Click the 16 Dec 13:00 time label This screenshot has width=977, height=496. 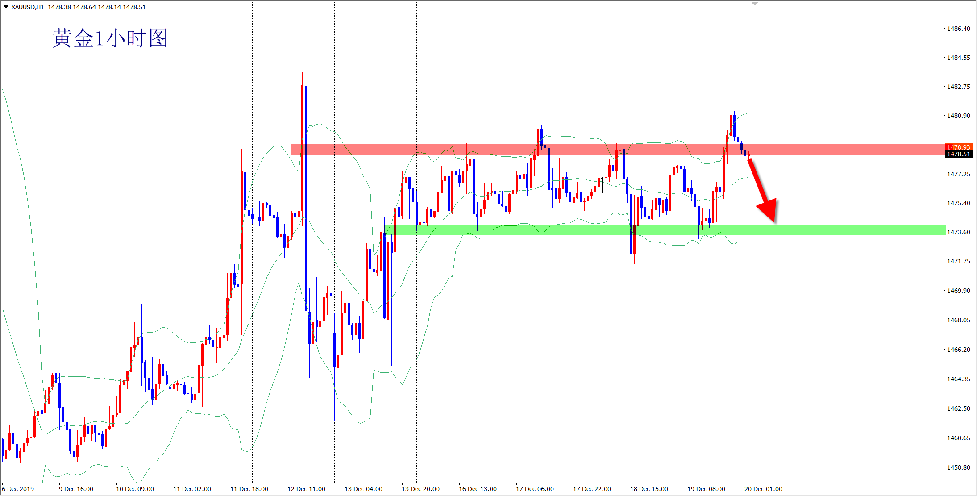coord(478,489)
